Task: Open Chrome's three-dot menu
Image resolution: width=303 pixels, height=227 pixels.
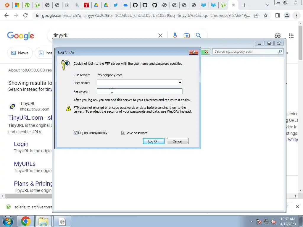Action: [296, 15]
